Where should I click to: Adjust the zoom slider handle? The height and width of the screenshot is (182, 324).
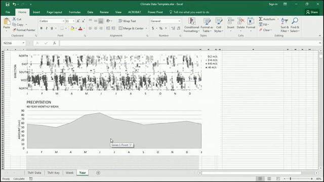(x=290, y=178)
